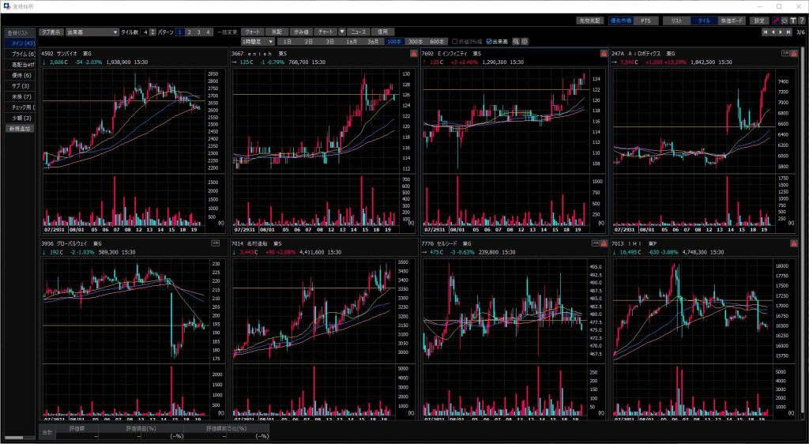Open chart settings gear next to magnifier

click(x=525, y=41)
